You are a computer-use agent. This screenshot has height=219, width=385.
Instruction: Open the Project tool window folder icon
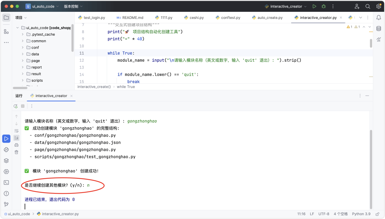[6, 18]
